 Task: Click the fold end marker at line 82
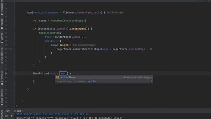tap(15, 65)
